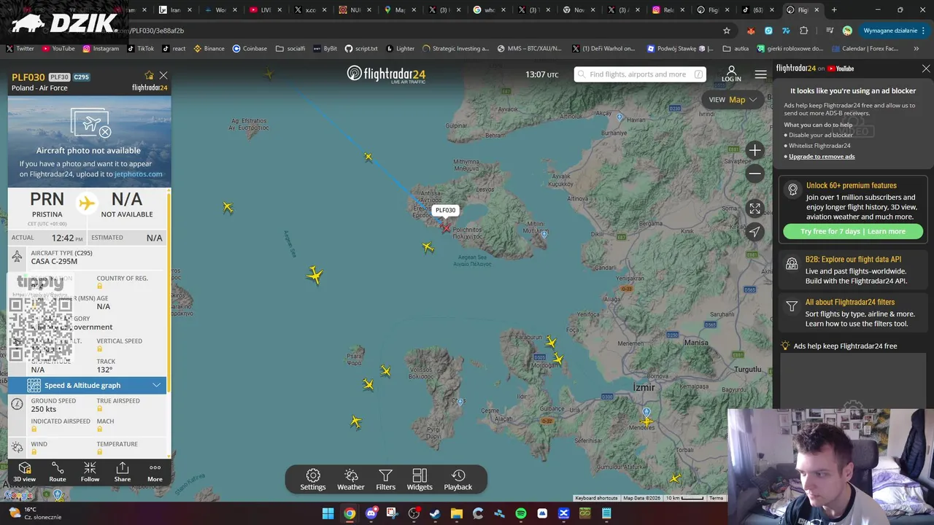
Task: Click Try free for 7 days button
Action: click(853, 231)
